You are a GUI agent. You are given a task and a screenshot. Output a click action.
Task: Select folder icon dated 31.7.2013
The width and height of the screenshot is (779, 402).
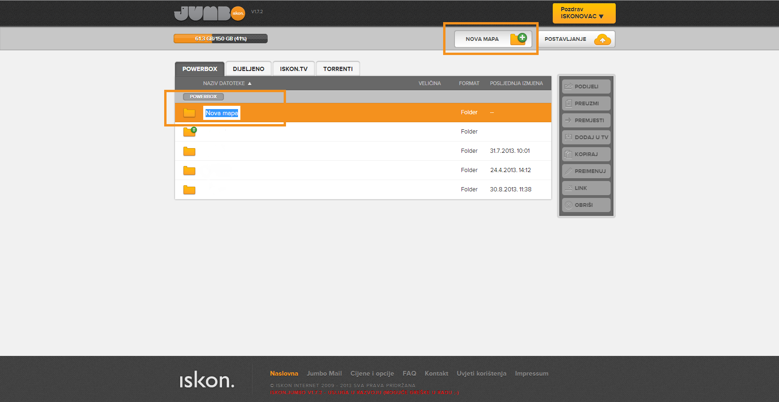(x=189, y=151)
